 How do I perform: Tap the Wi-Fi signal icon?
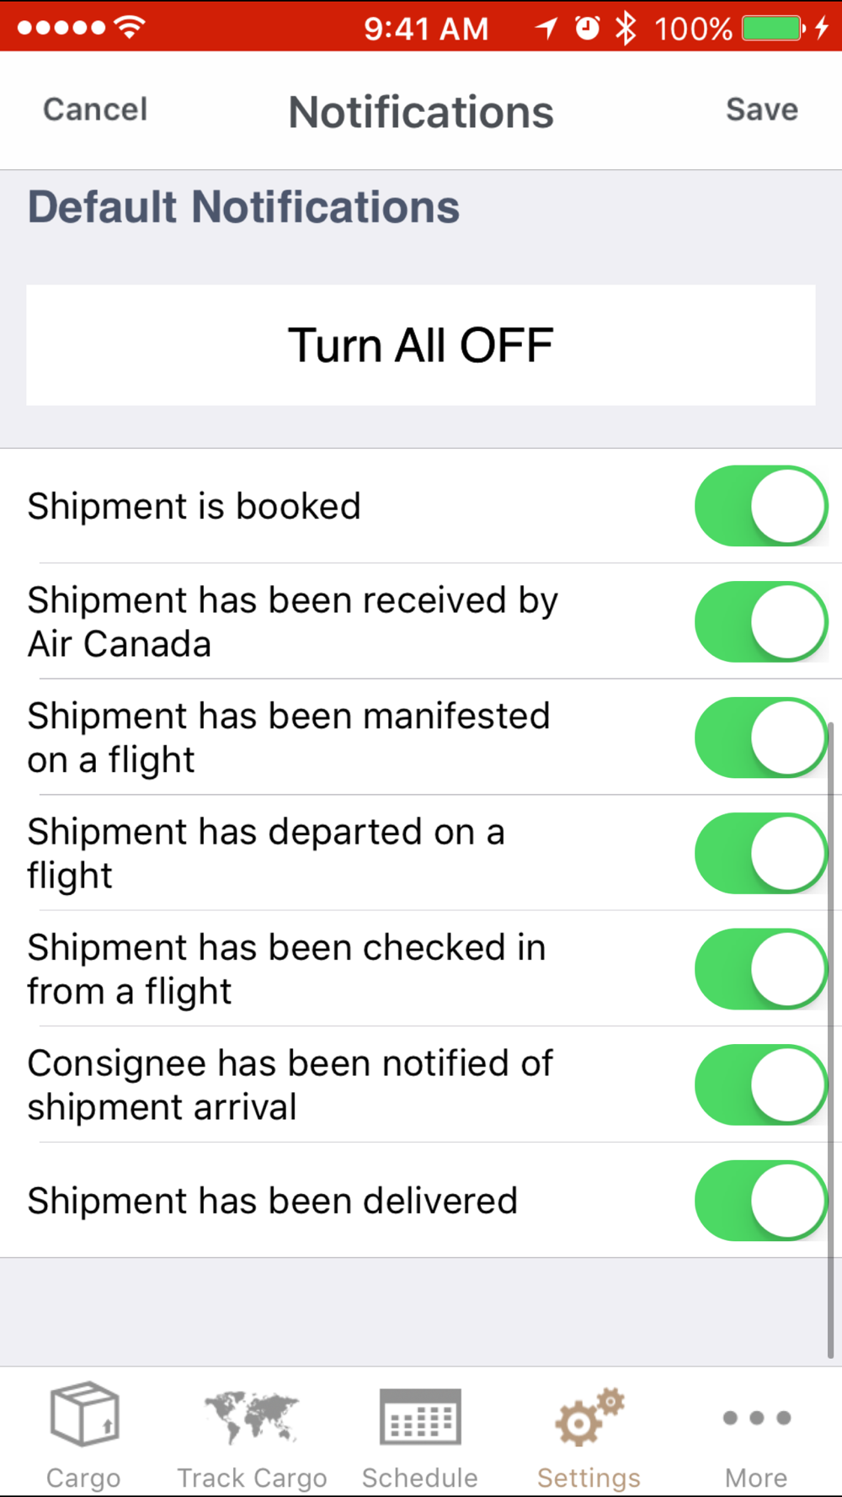pos(130,27)
